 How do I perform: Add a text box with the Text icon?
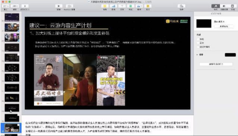122,6
